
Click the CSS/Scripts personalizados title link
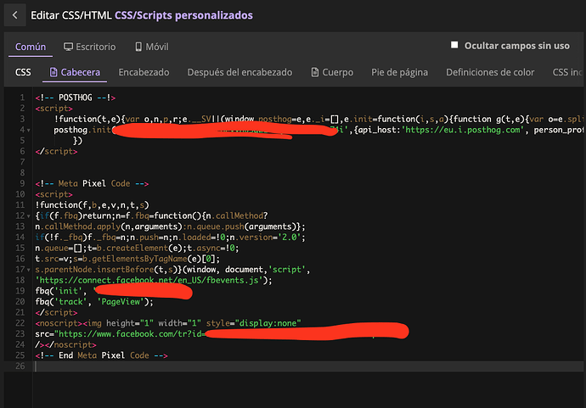(183, 15)
